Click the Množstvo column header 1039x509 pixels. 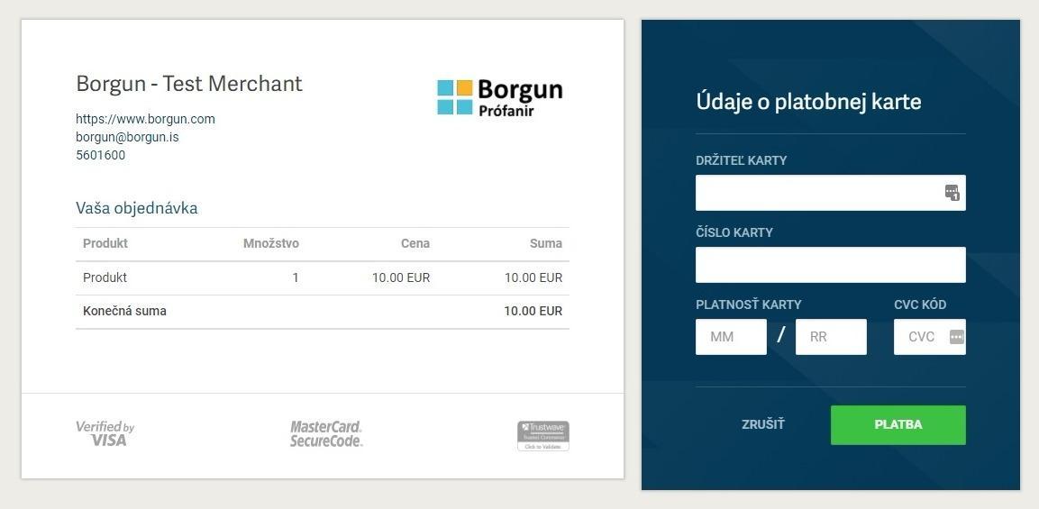click(x=271, y=243)
